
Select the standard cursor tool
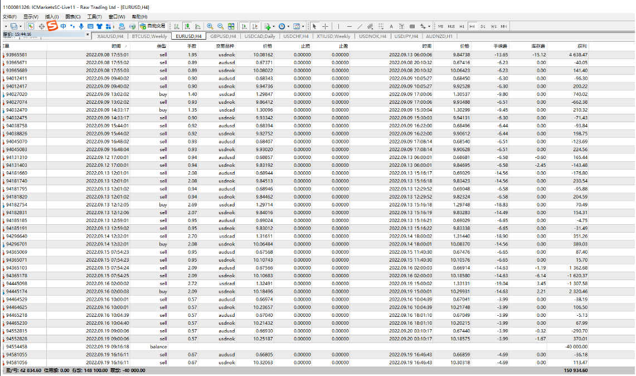pos(314,26)
